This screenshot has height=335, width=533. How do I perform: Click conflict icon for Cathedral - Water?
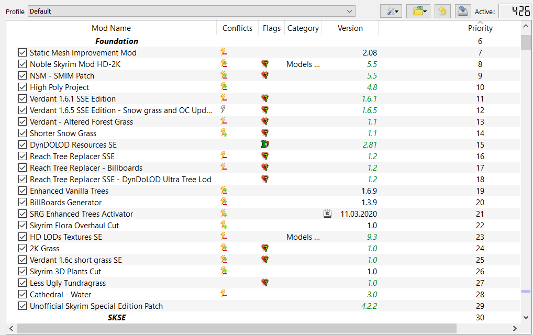[x=224, y=294]
